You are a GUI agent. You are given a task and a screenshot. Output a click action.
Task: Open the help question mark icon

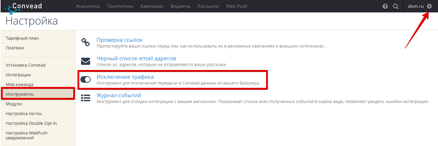click(x=385, y=6)
